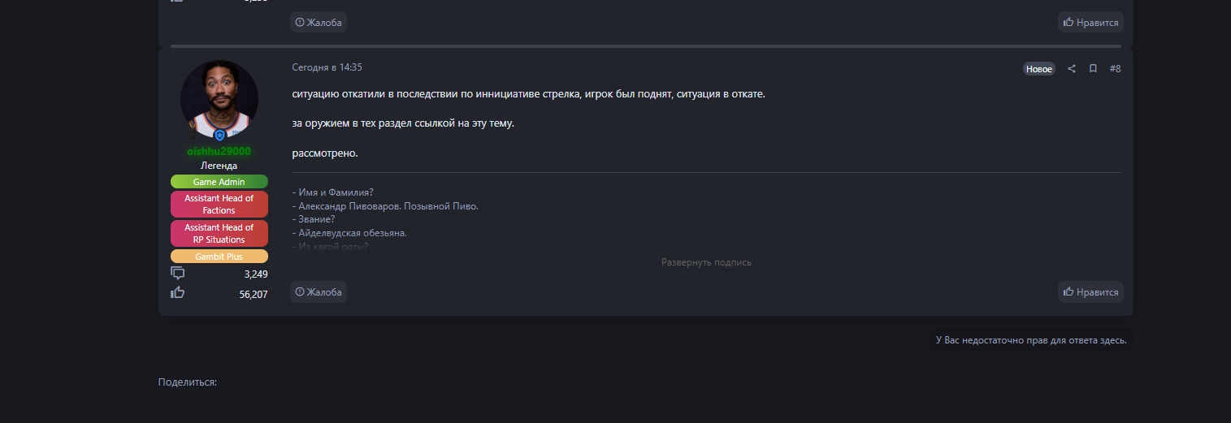
Task: Expand signature via Развернуть подпись
Action: click(x=706, y=262)
